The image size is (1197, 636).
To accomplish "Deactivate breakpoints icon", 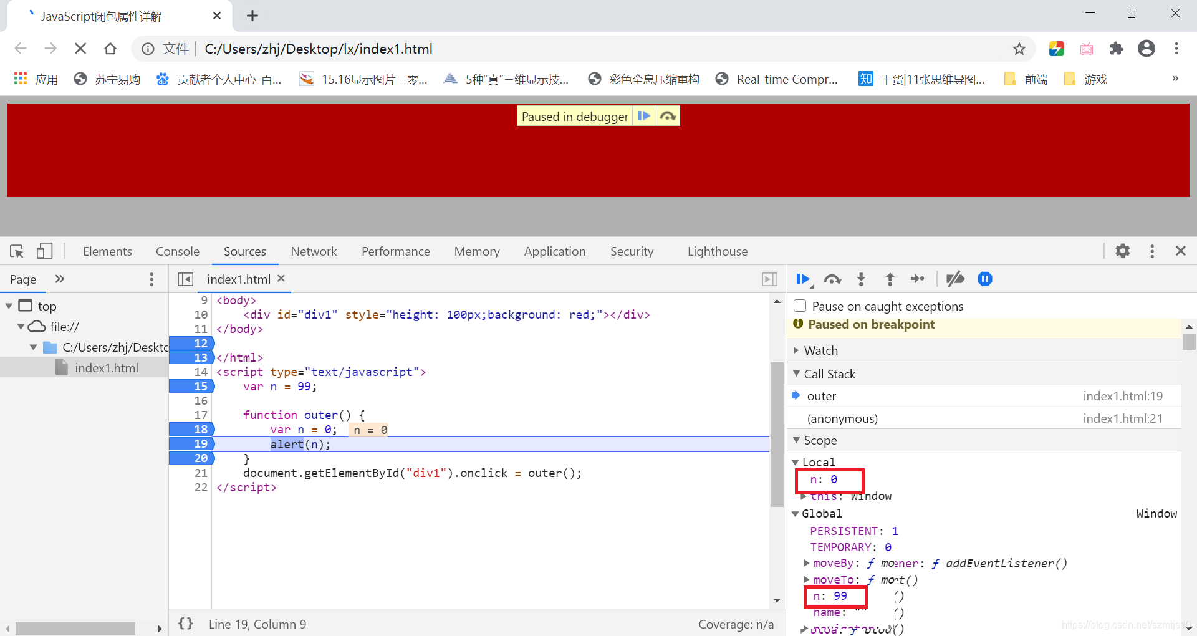I will [x=955, y=279].
